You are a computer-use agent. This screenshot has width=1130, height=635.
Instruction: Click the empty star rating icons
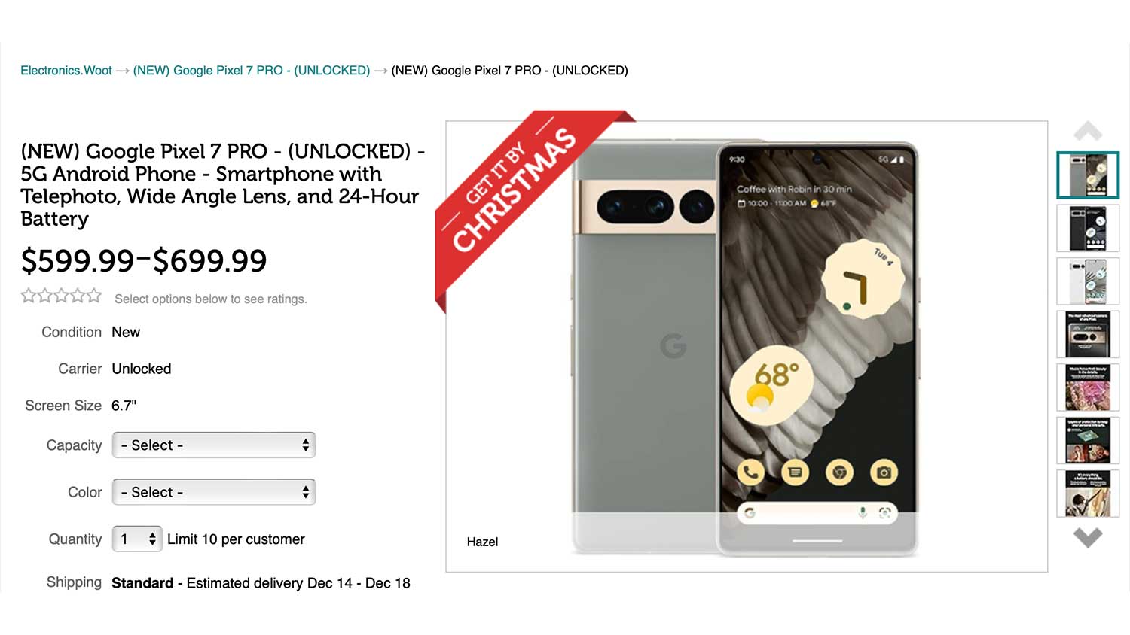pyautogui.click(x=61, y=296)
